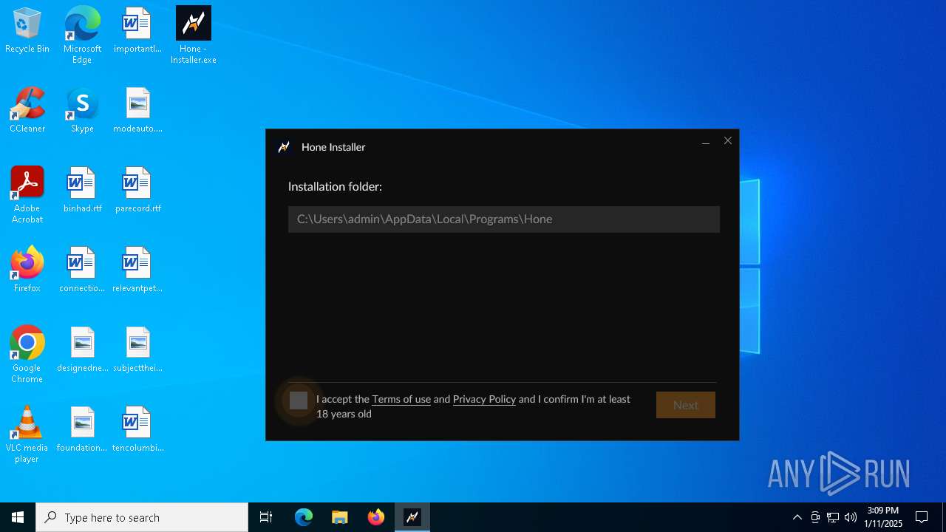Select the designedne... image file icon

(x=82, y=350)
